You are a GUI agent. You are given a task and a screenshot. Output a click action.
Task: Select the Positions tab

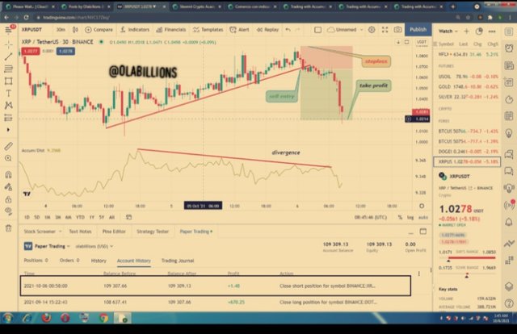tap(36, 261)
